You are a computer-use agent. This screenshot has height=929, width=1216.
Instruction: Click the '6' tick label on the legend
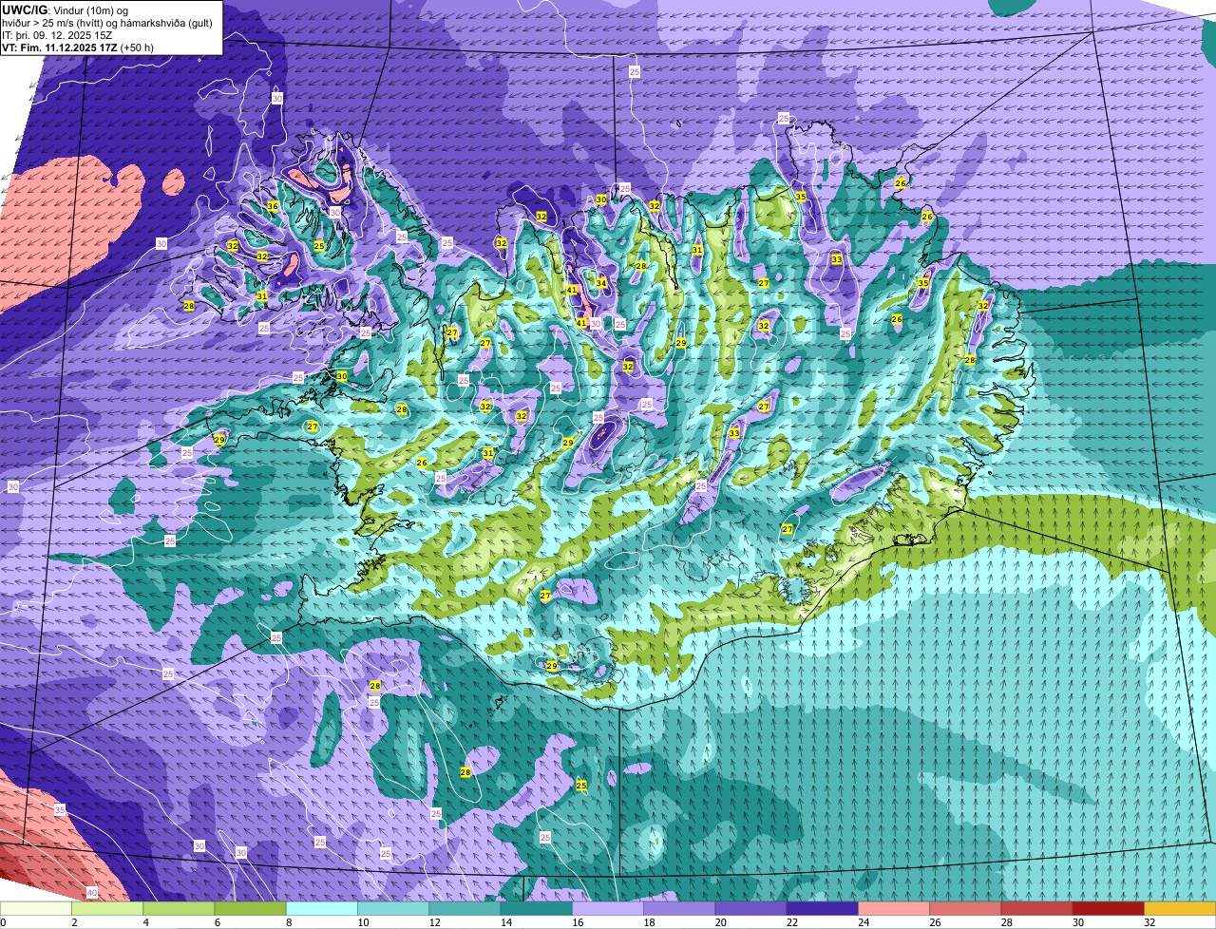216,922
